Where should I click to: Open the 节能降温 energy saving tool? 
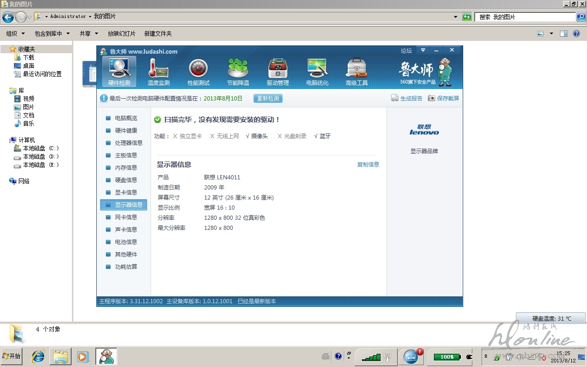pyautogui.click(x=238, y=72)
